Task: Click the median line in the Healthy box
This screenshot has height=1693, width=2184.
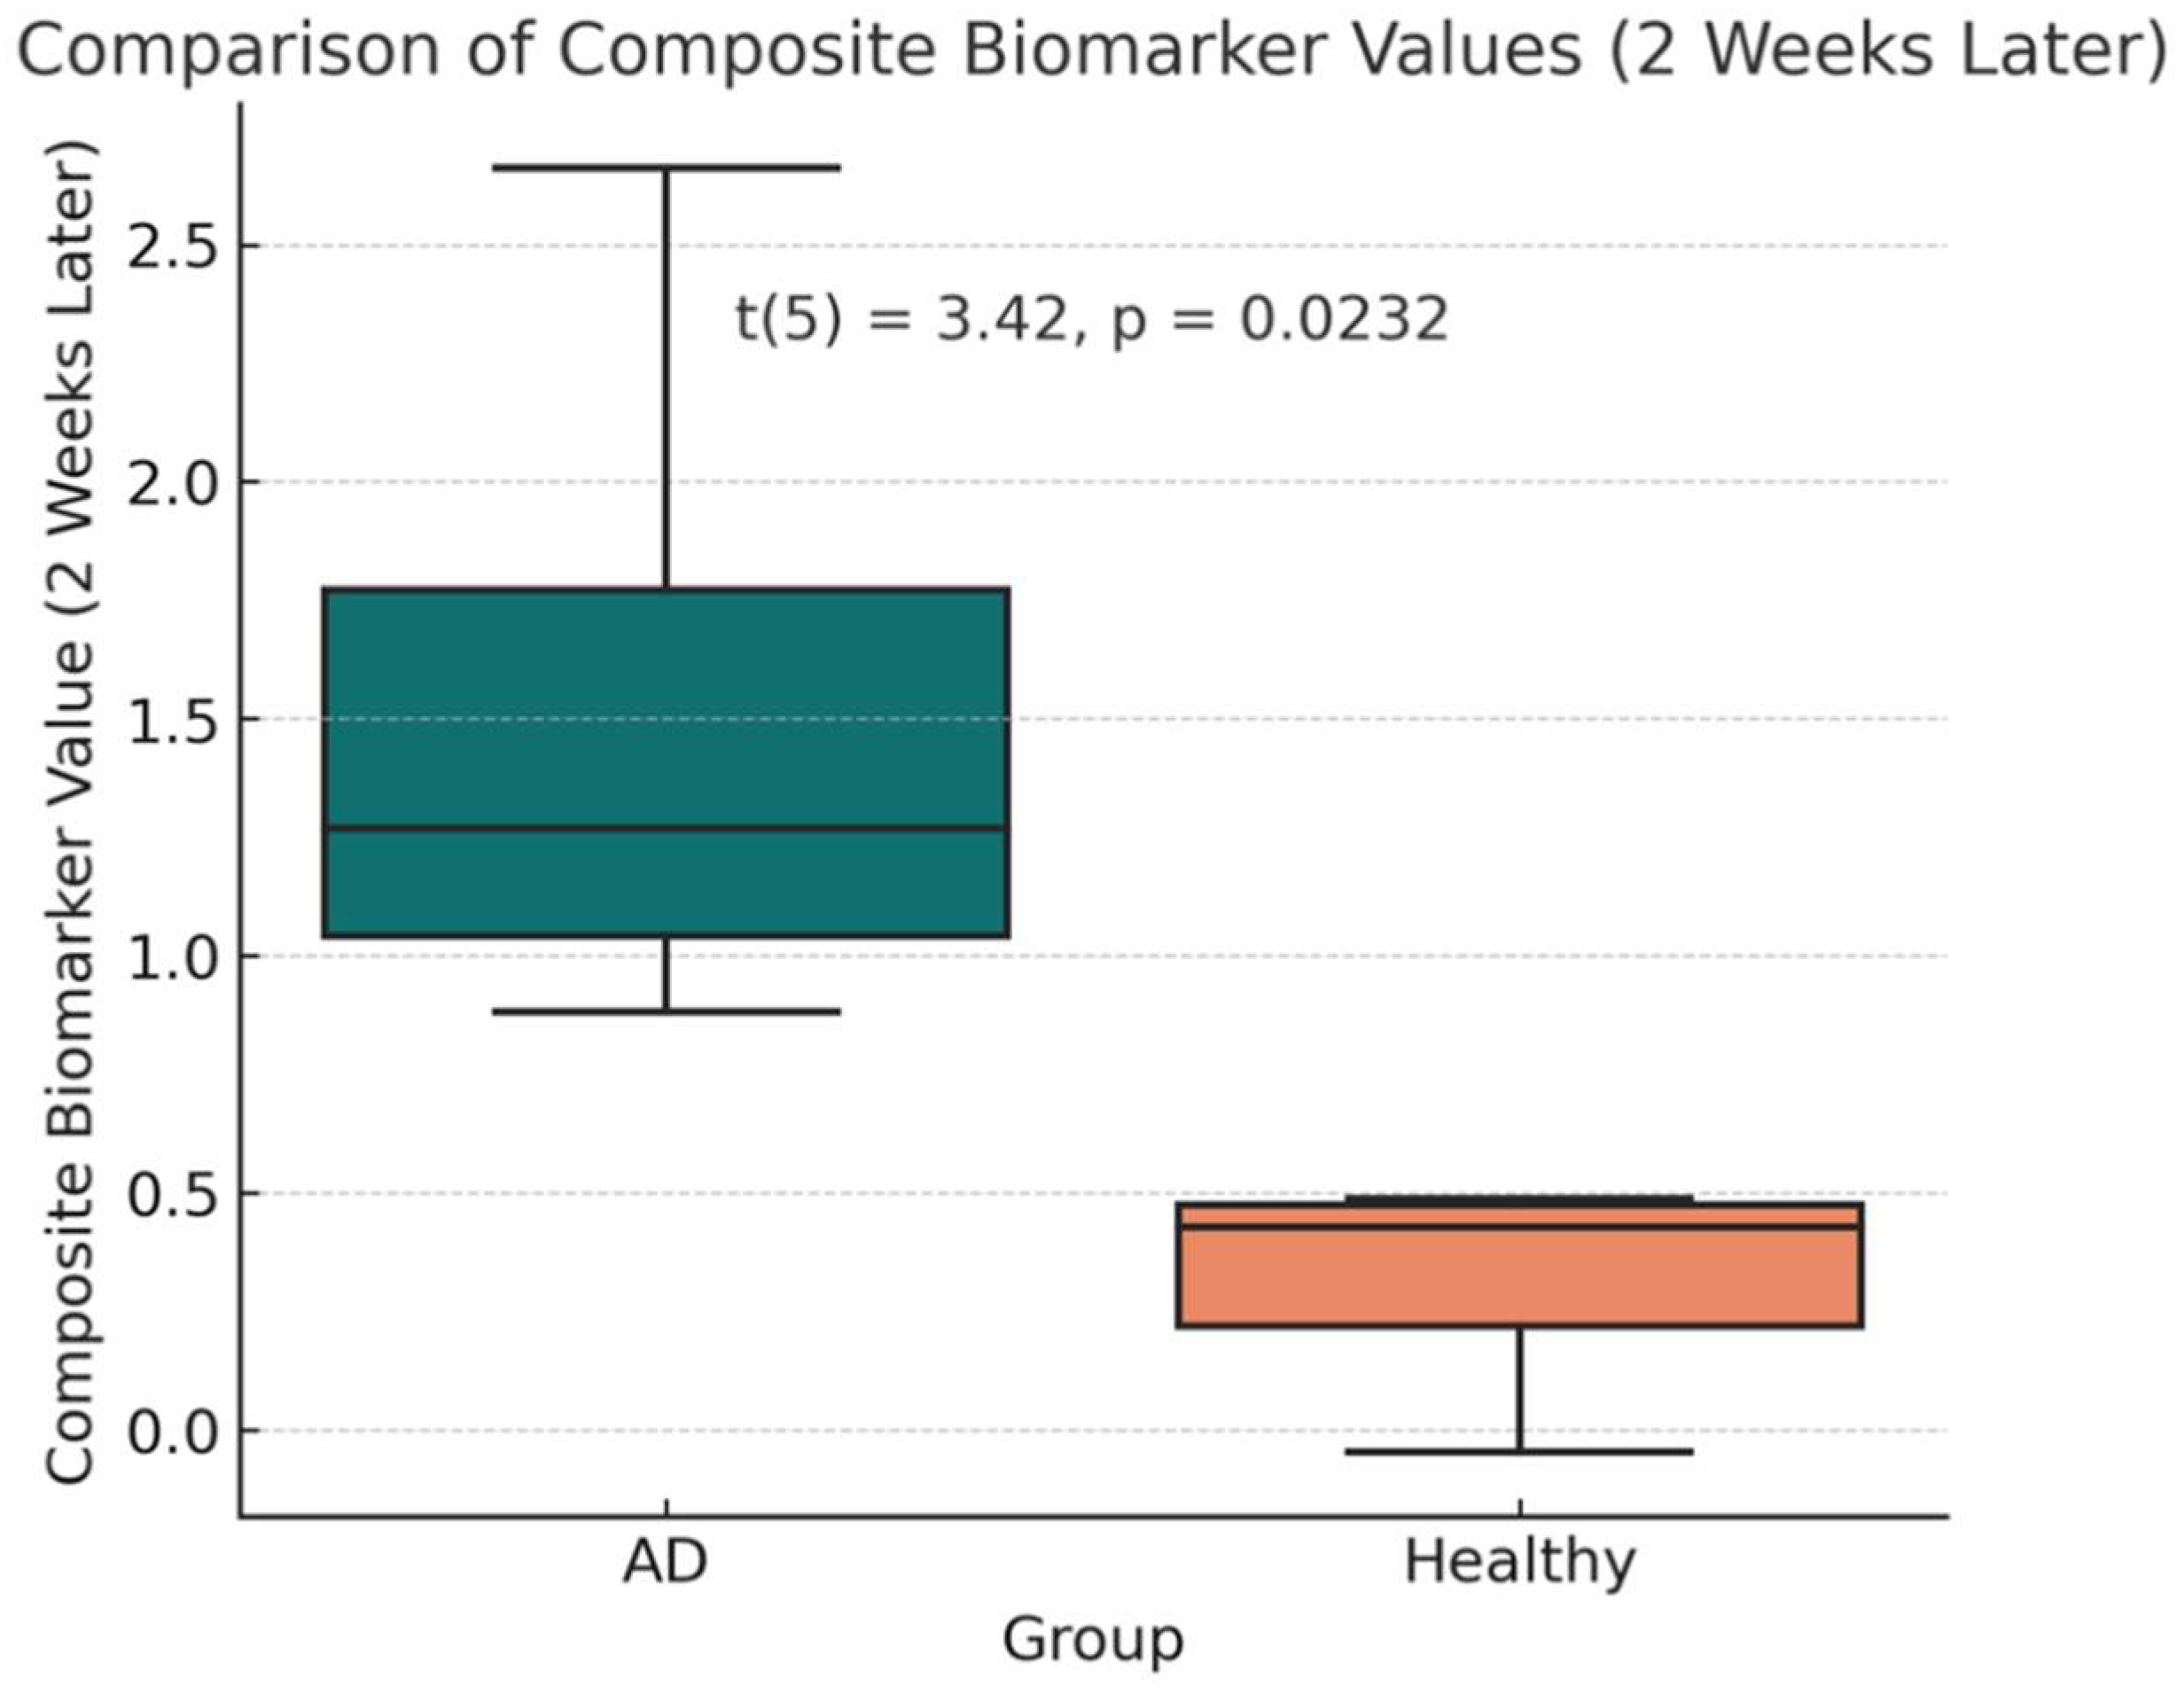Action: (x=1519, y=1227)
